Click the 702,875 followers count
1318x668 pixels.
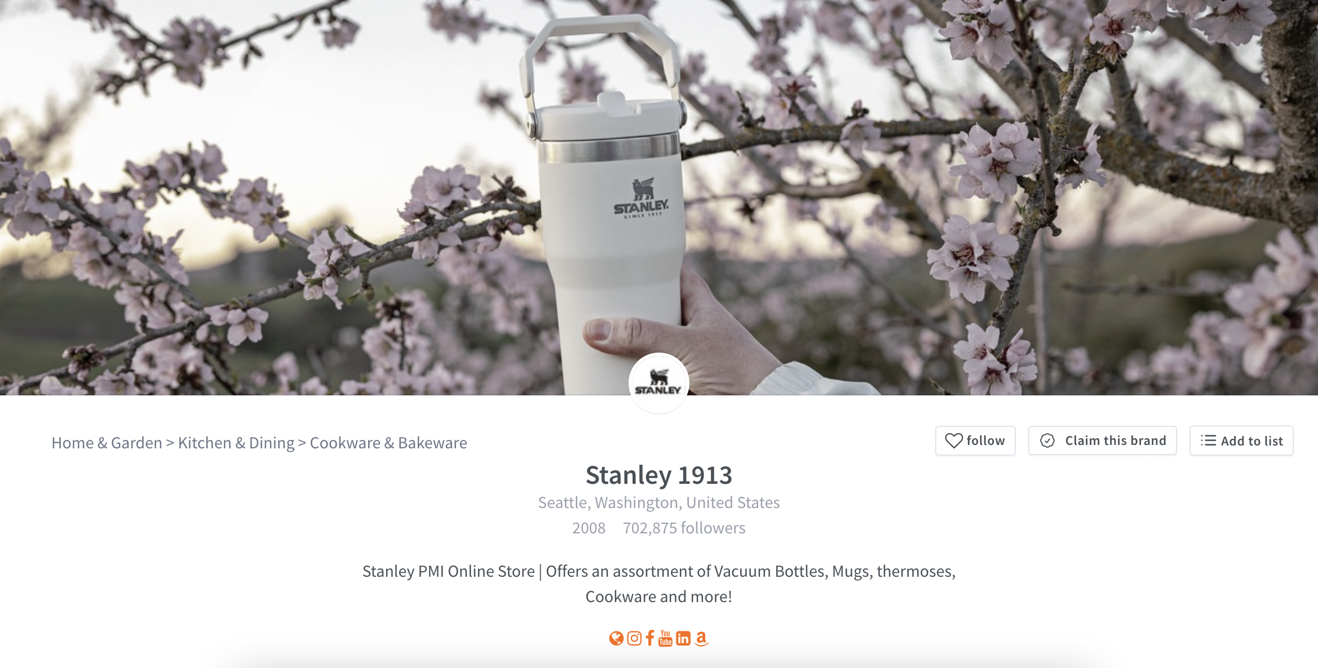(684, 528)
